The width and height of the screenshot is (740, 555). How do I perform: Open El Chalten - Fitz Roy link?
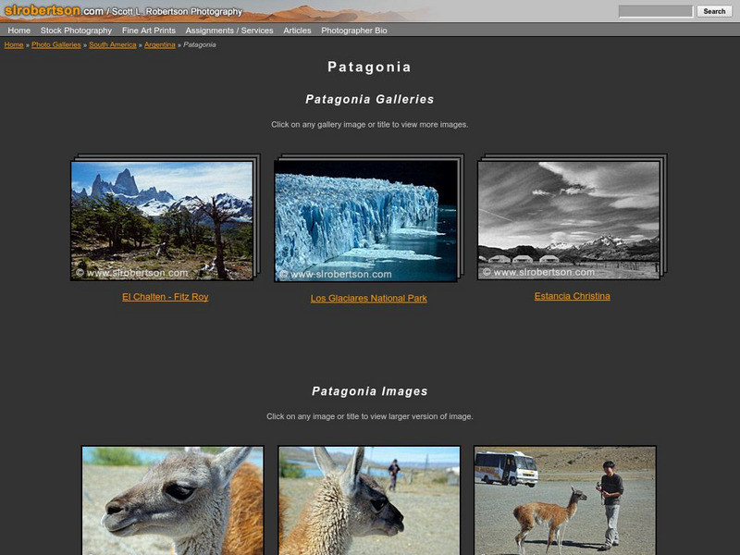point(166,297)
